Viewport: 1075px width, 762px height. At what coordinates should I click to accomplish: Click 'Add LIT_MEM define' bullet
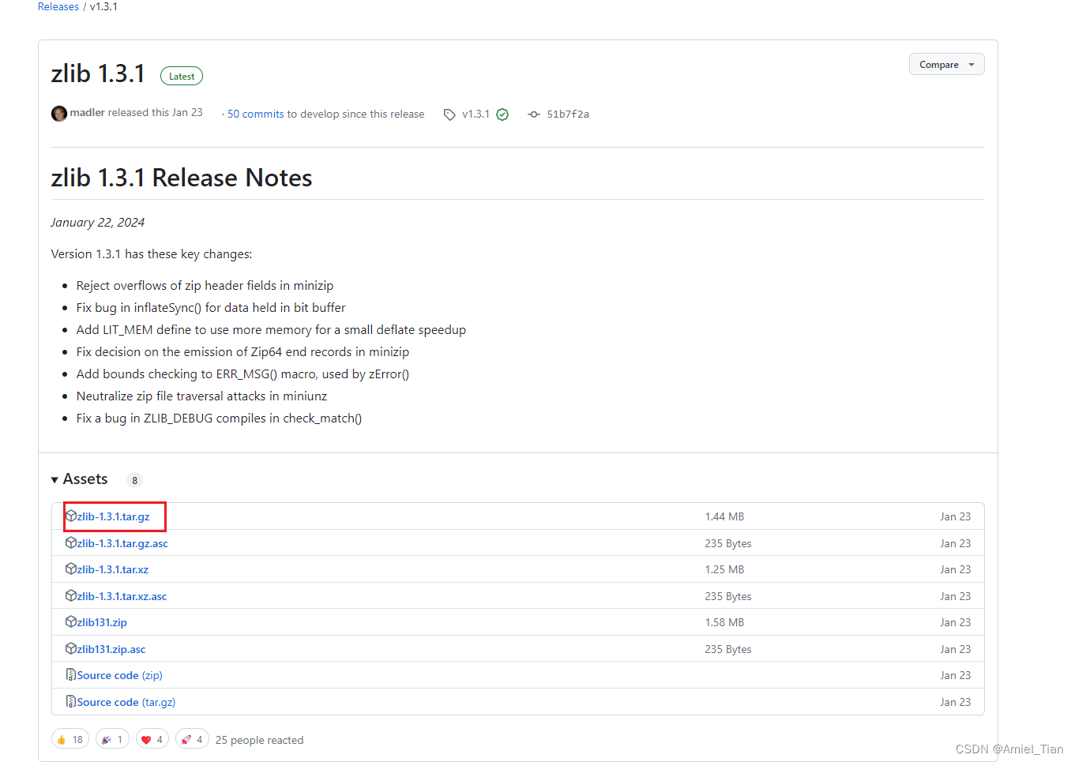[x=271, y=329]
